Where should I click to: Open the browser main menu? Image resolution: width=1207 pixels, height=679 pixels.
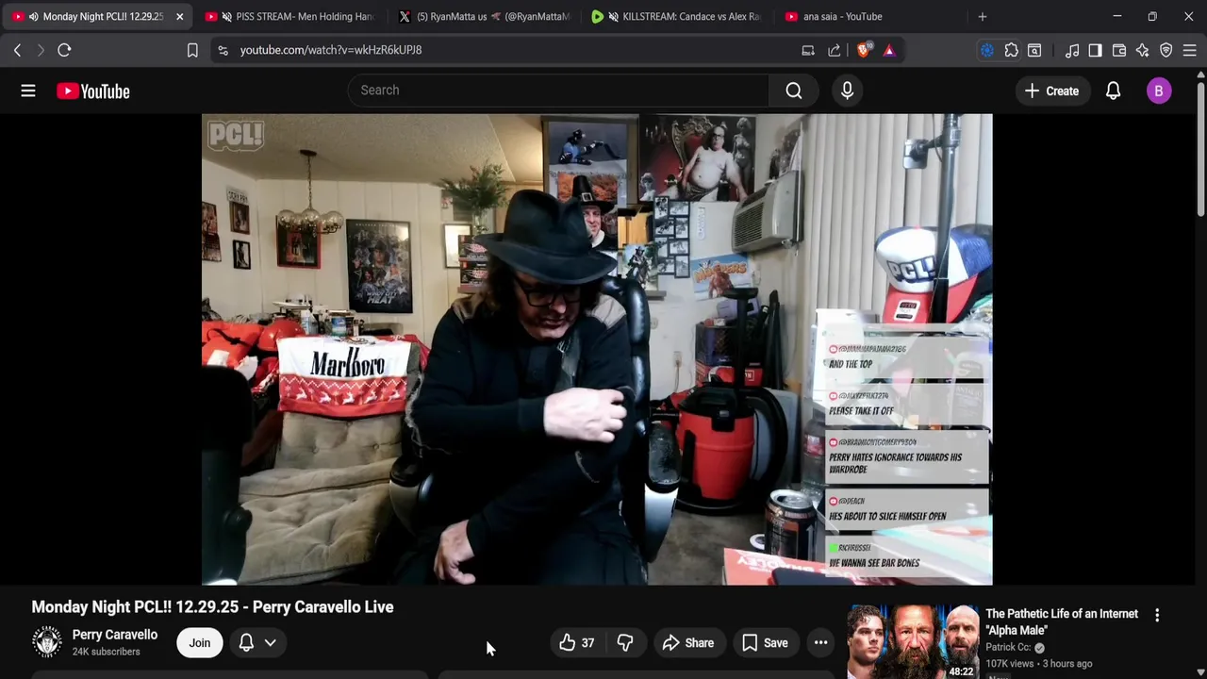[1189, 50]
